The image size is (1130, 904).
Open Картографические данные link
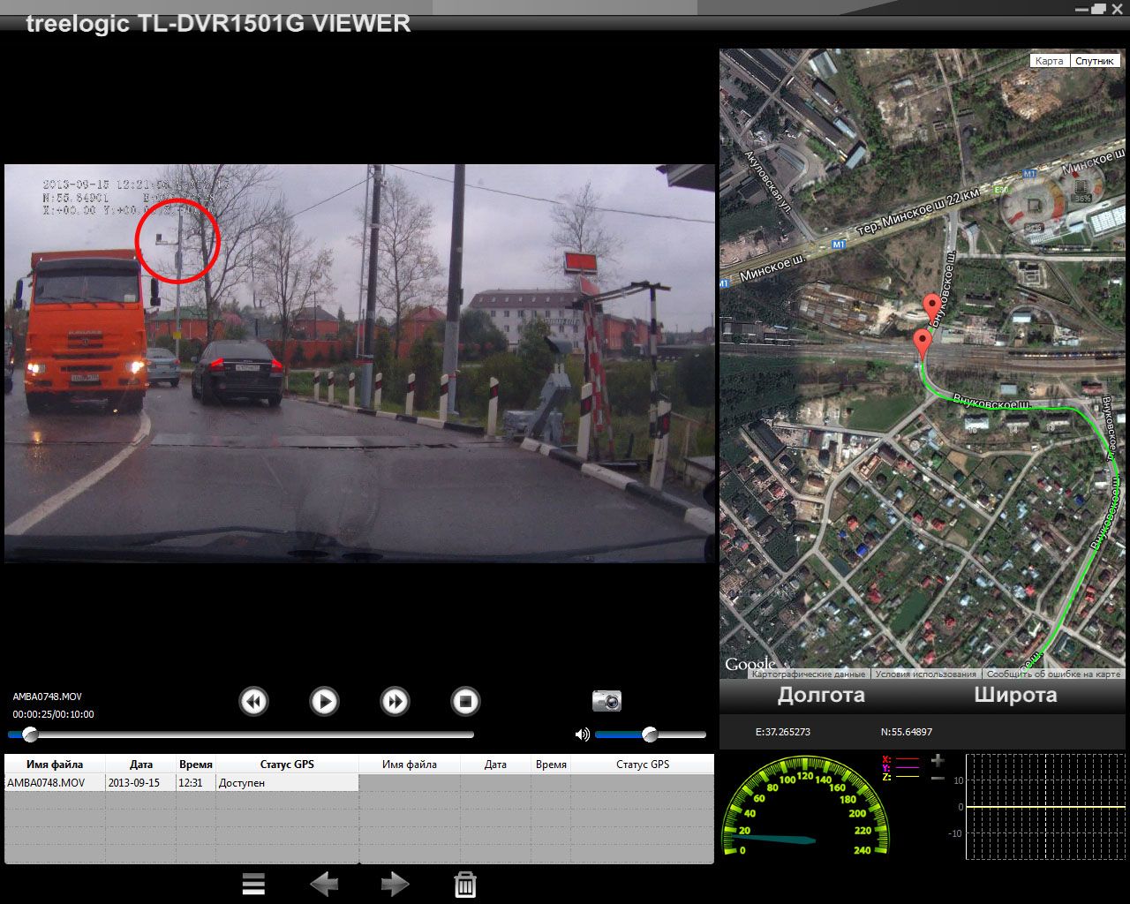point(809,674)
